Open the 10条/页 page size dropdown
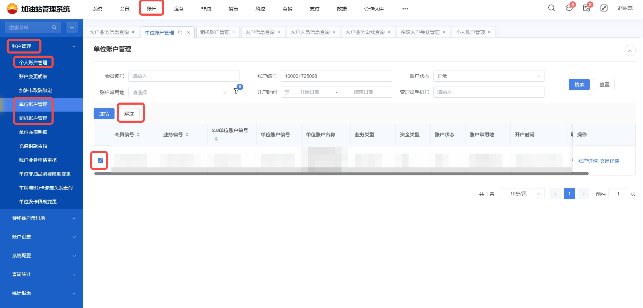The width and height of the screenshot is (643, 308). coord(522,194)
